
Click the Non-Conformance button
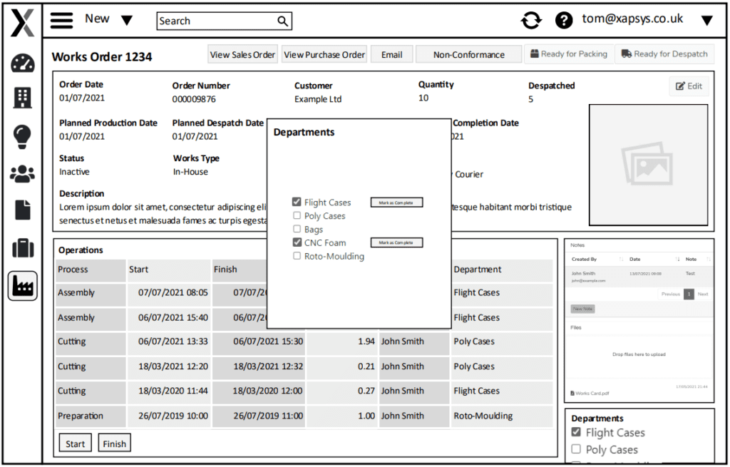click(469, 54)
